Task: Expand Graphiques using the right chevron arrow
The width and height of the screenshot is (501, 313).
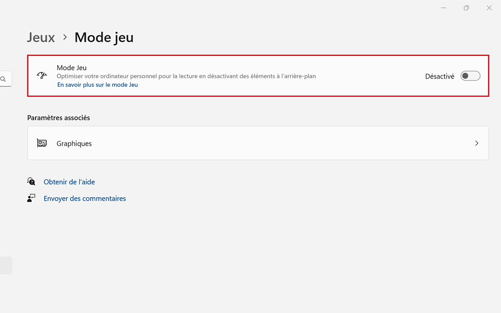Action: [477, 143]
